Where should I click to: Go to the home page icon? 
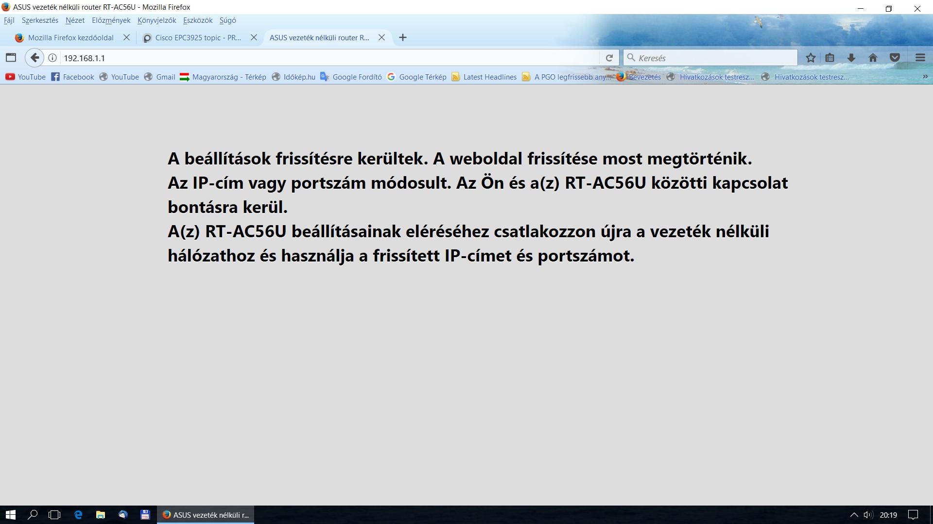pos(873,58)
